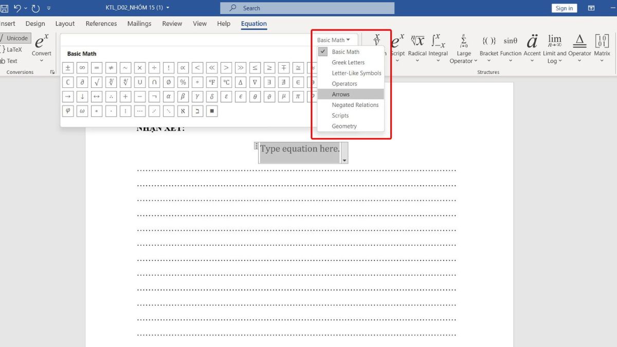Insert the proportional-to symbol
The width and height of the screenshot is (617, 347).
[183, 67]
